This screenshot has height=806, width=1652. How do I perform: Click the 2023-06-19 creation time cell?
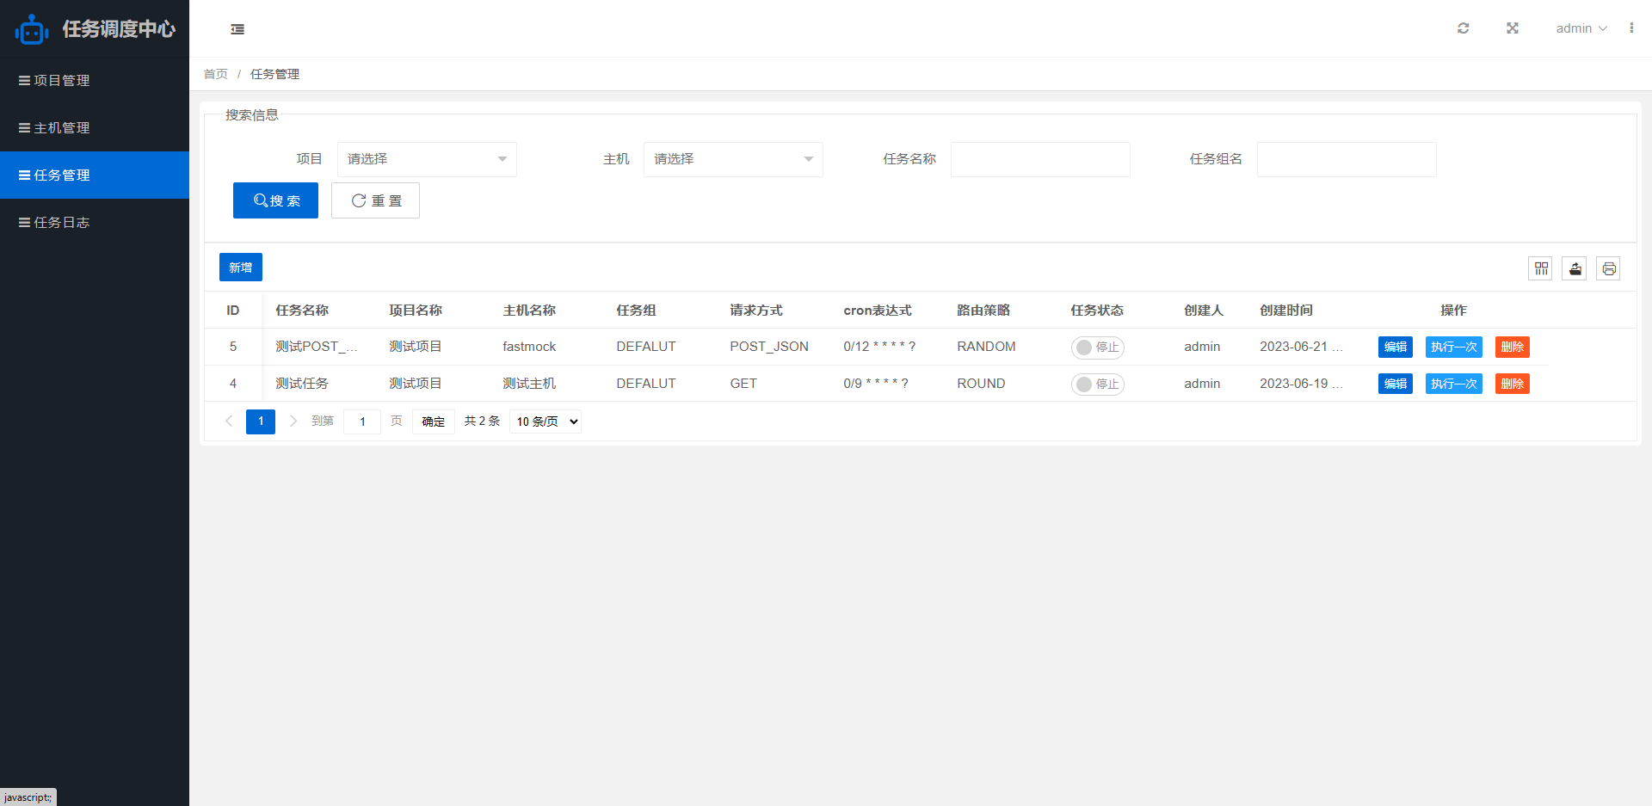click(x=1301, y=384)
